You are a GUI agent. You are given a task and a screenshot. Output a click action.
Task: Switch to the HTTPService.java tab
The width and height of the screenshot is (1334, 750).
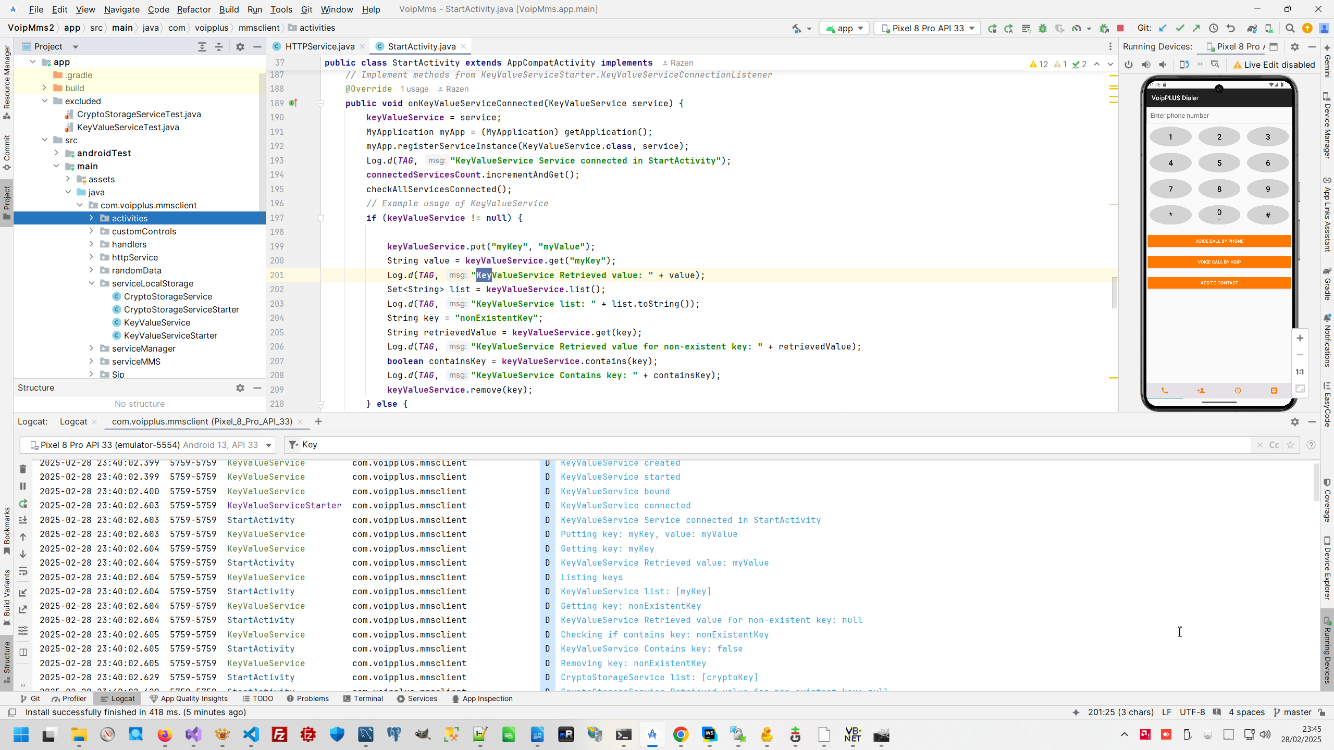[319, 46]
